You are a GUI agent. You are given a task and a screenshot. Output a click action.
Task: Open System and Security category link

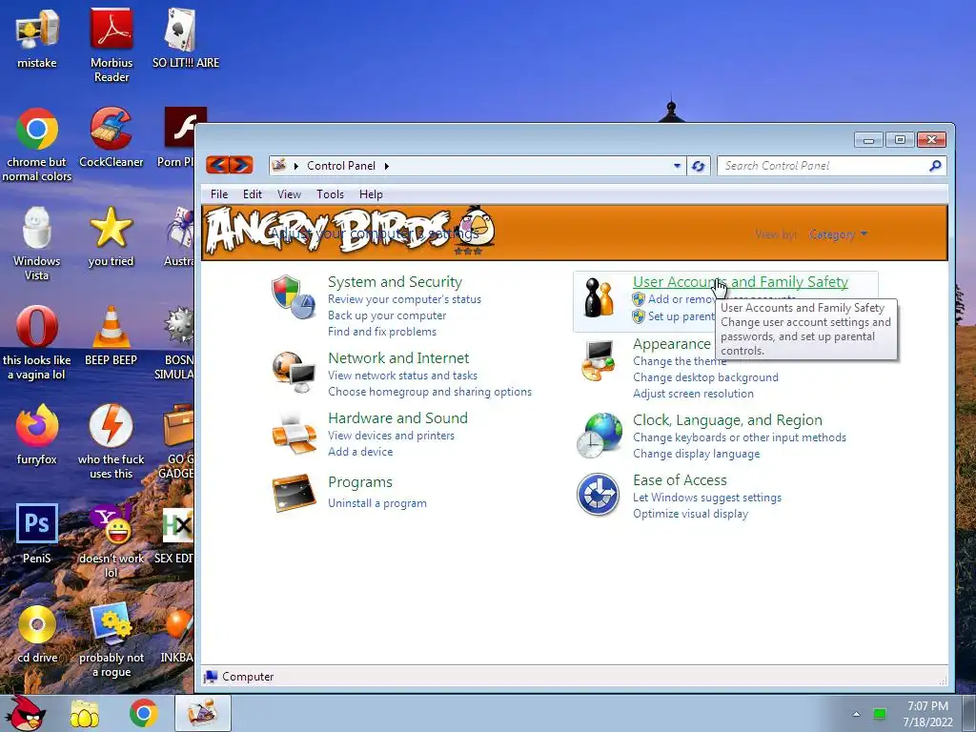pyautogui.click(x=396, y=282)
